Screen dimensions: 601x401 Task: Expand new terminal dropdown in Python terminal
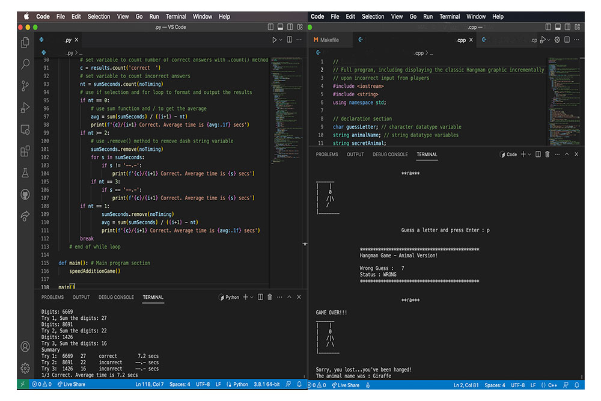pos(252,297)
